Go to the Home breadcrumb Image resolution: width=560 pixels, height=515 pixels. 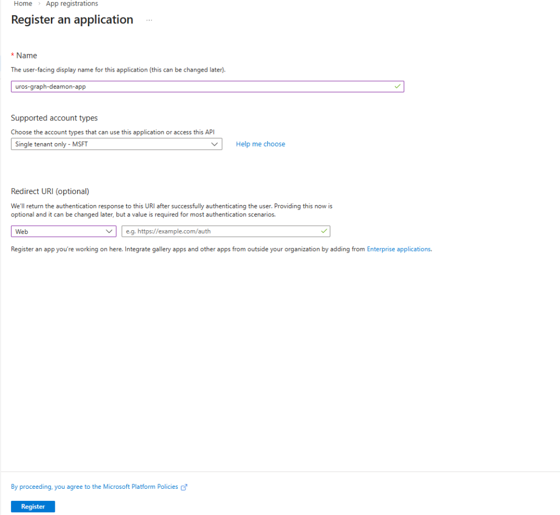tap(22, 3)
